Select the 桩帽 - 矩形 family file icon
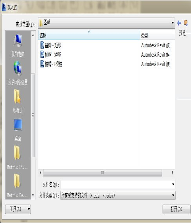Viewport: 191px width, 223px height. point(42,54)
